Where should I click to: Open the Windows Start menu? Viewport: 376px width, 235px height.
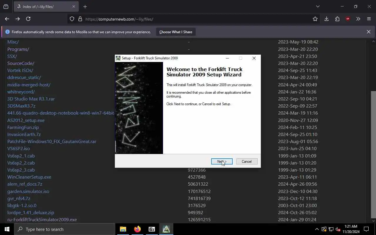click(7, 229)
